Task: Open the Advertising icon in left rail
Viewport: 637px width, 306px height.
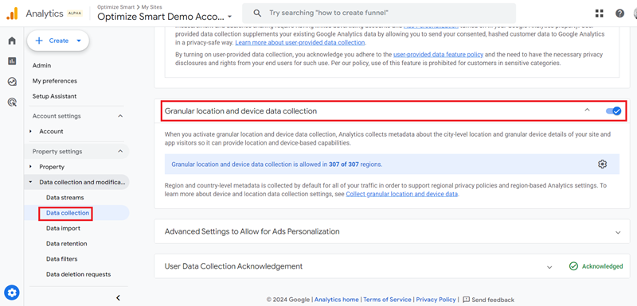Action: click(12, 103)
